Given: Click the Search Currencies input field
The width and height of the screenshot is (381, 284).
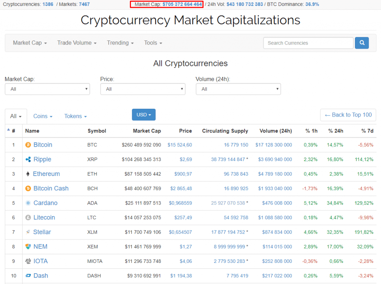Looking at the screenshot, I should tap(308, 43).
